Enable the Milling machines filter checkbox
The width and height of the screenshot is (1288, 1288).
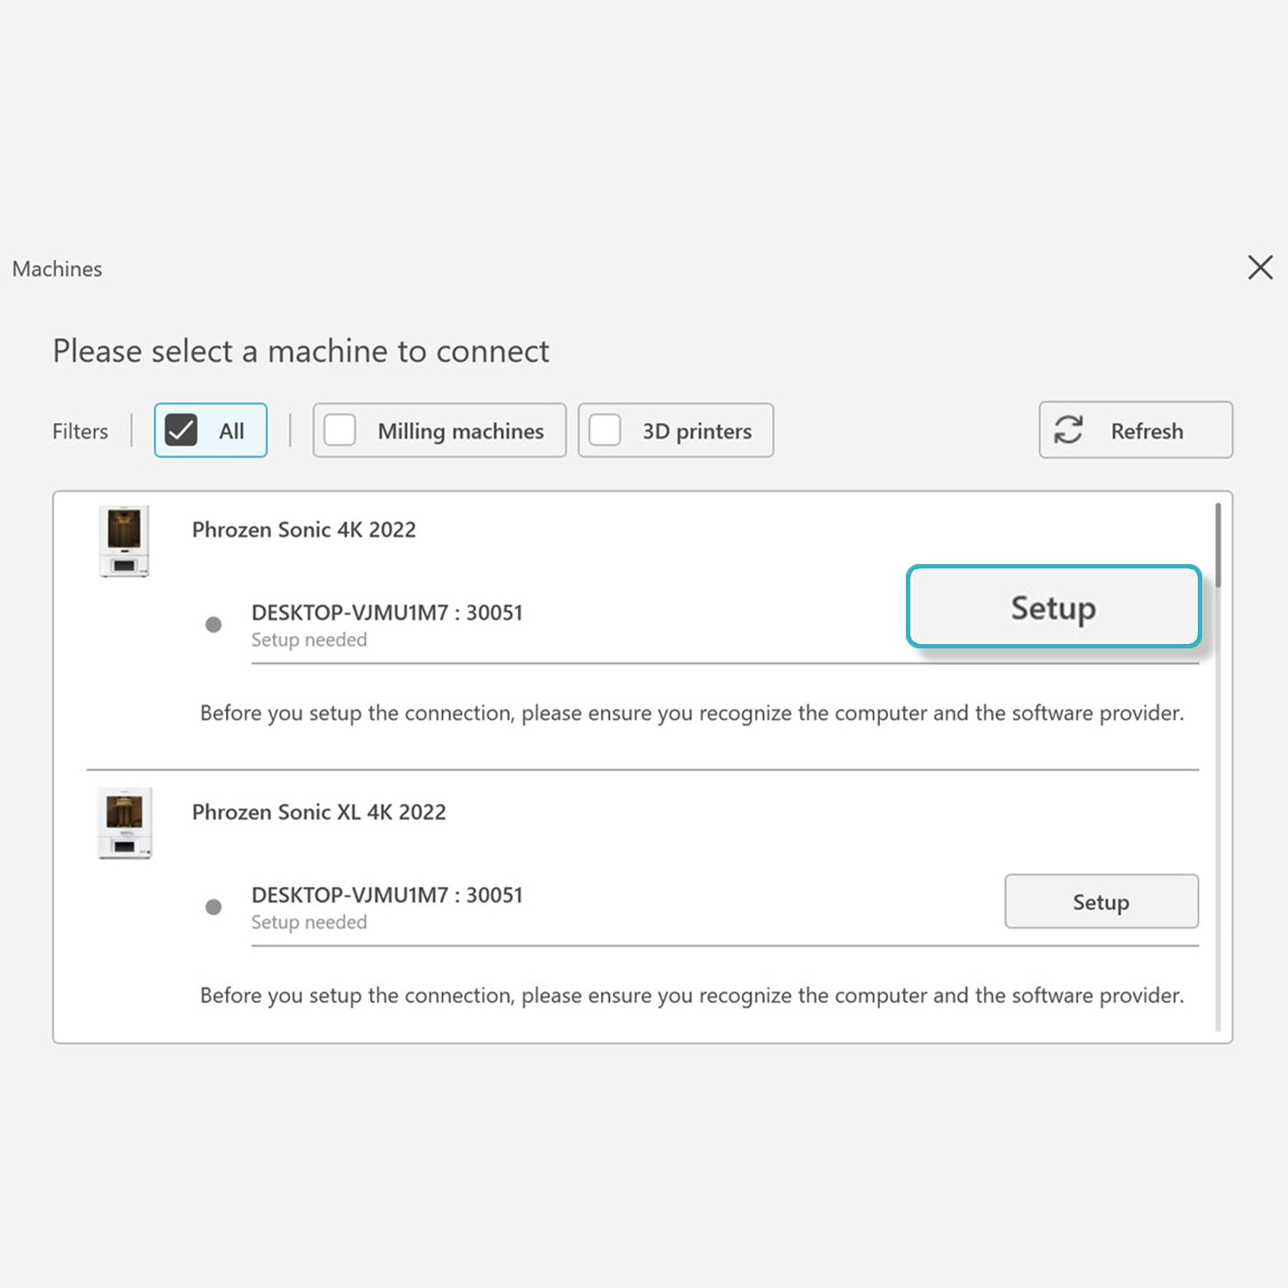(x=340, y=430)
